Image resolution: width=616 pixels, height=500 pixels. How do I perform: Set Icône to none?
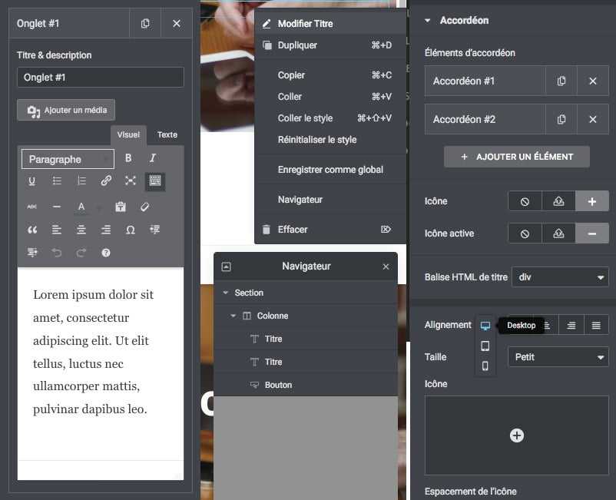coord(525,201)
